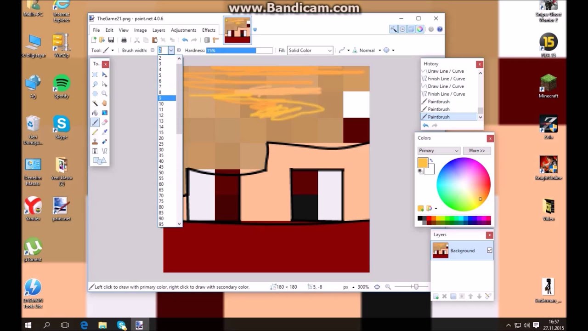Activate the Pan hand tool
Viewport: 588px width, 331px height.
[105, 103]
